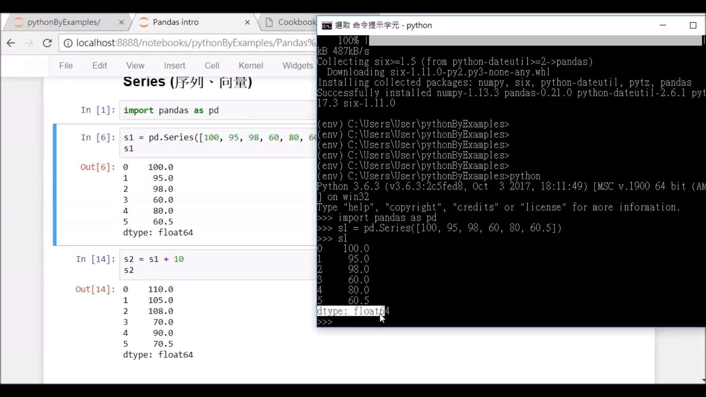This screenshot has width=706, height=397.
Task: Open the Insert dropdown menu
Action: pos(174,65)
